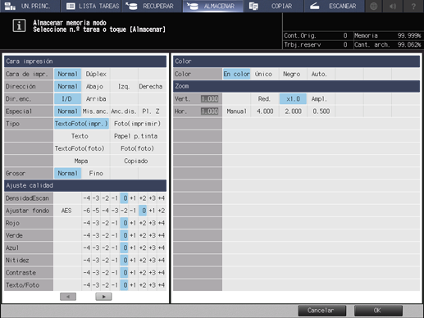The width and height of the screenshot is (424, 318).
Task: Open the question mark help icon
Action: click(414, 6)
